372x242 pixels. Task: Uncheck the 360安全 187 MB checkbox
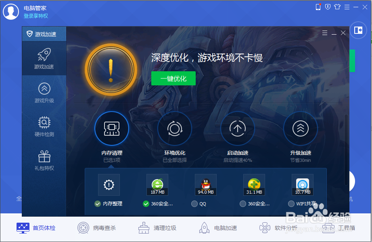(x=146, y=204)
